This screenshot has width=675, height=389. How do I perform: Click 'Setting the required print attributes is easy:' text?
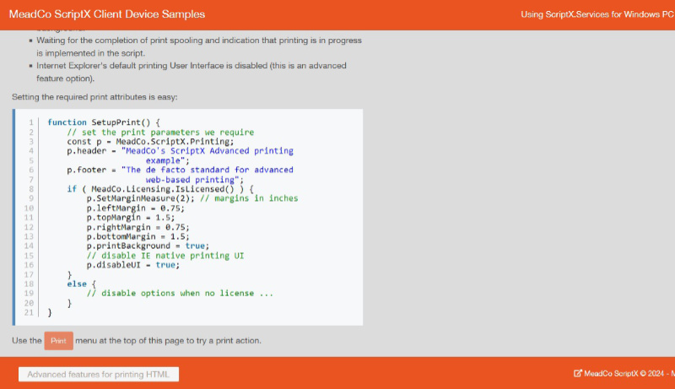coord(94,97)
